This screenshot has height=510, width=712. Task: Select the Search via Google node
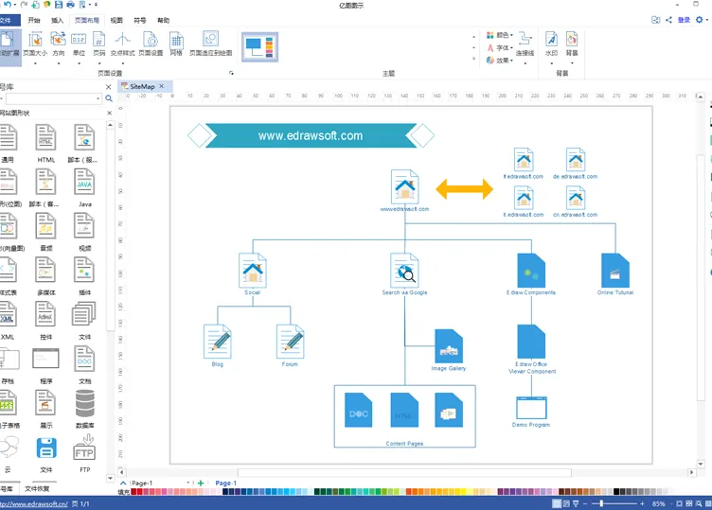coord(404,274)
